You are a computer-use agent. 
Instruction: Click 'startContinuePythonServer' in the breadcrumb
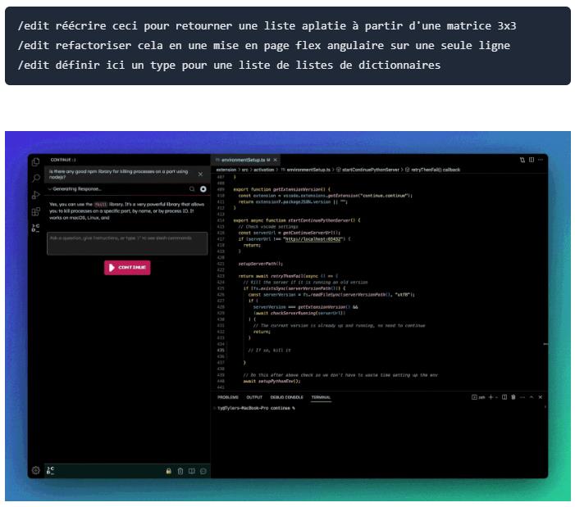tap(371, 170)
